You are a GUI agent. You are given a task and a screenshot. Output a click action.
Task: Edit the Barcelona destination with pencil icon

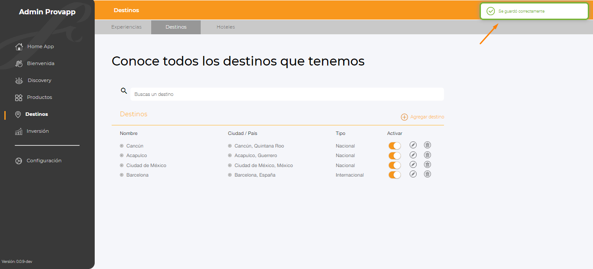(x=413, y=174)
